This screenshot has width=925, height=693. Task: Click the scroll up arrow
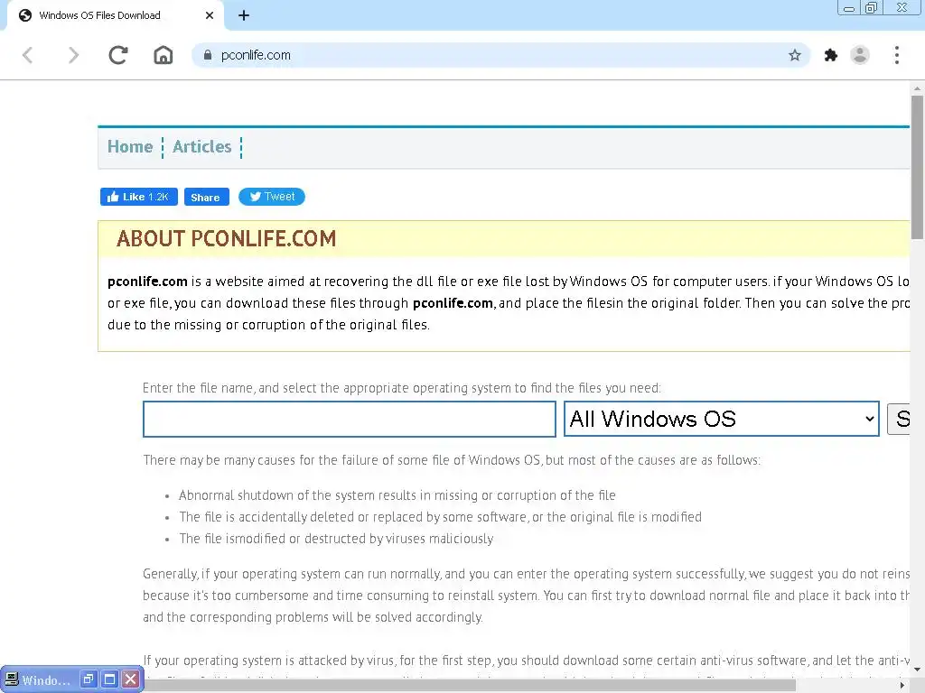click(917, 89)
